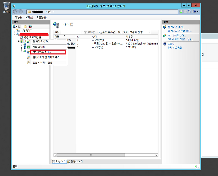The height and width of the screenshot is (176, 218).
Task: Click the breadcrumb arrow after 사이트 in address bar
Action: coord(54,12)
